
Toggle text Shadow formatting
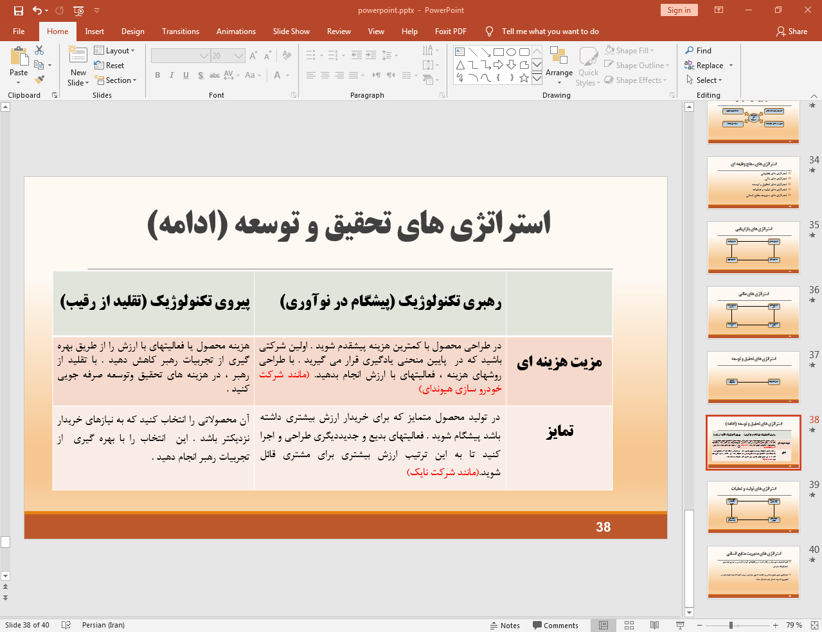201,75
